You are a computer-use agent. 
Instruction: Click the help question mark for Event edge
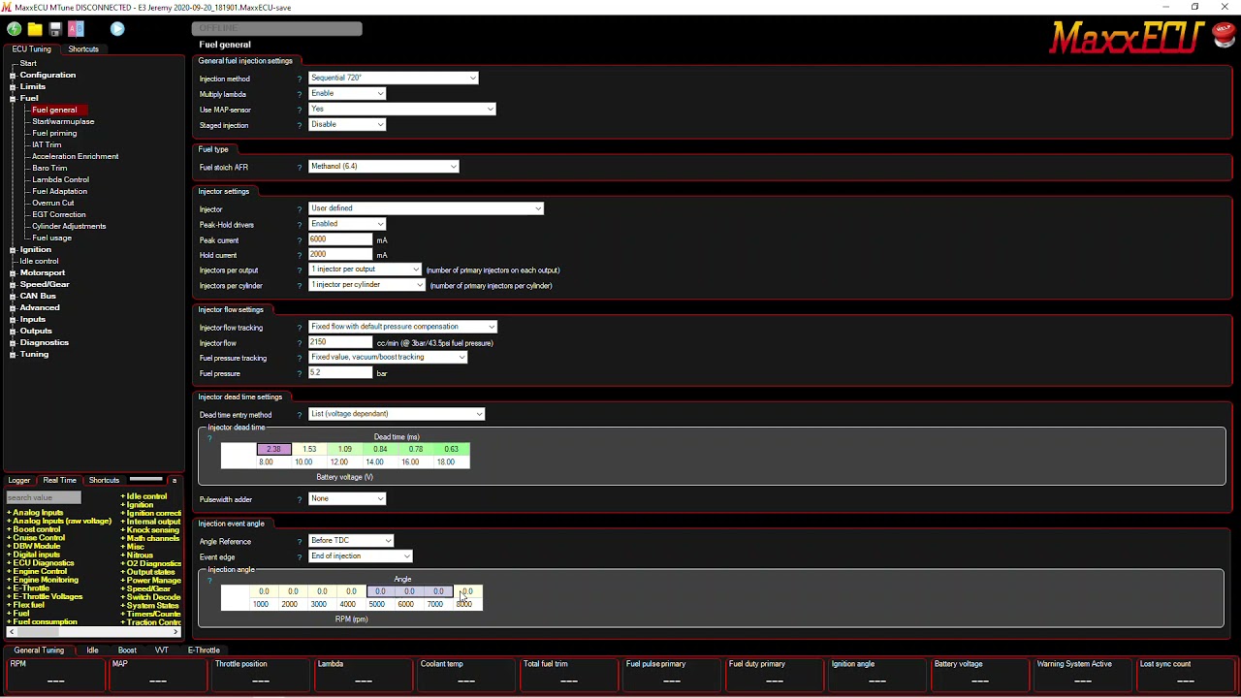point(300,556)
